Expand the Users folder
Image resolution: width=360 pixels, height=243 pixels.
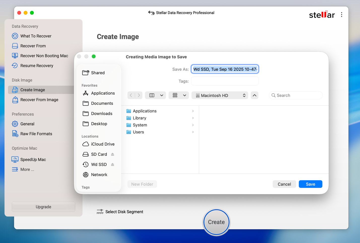[x=193, y=132]
